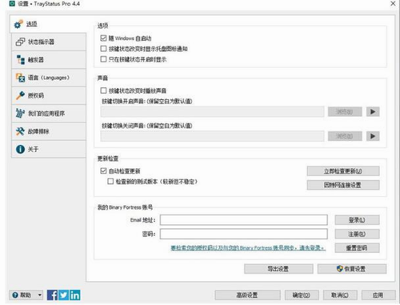Open the 关于 tab
The image size is (400, 305).
tap(49, 149)
